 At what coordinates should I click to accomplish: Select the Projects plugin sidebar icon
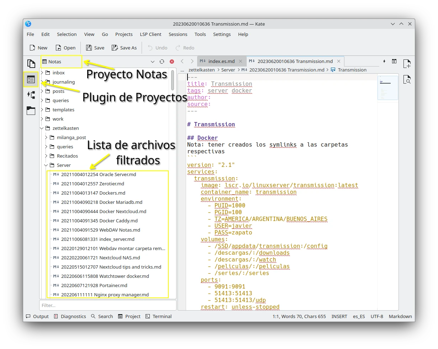[31, 80]
